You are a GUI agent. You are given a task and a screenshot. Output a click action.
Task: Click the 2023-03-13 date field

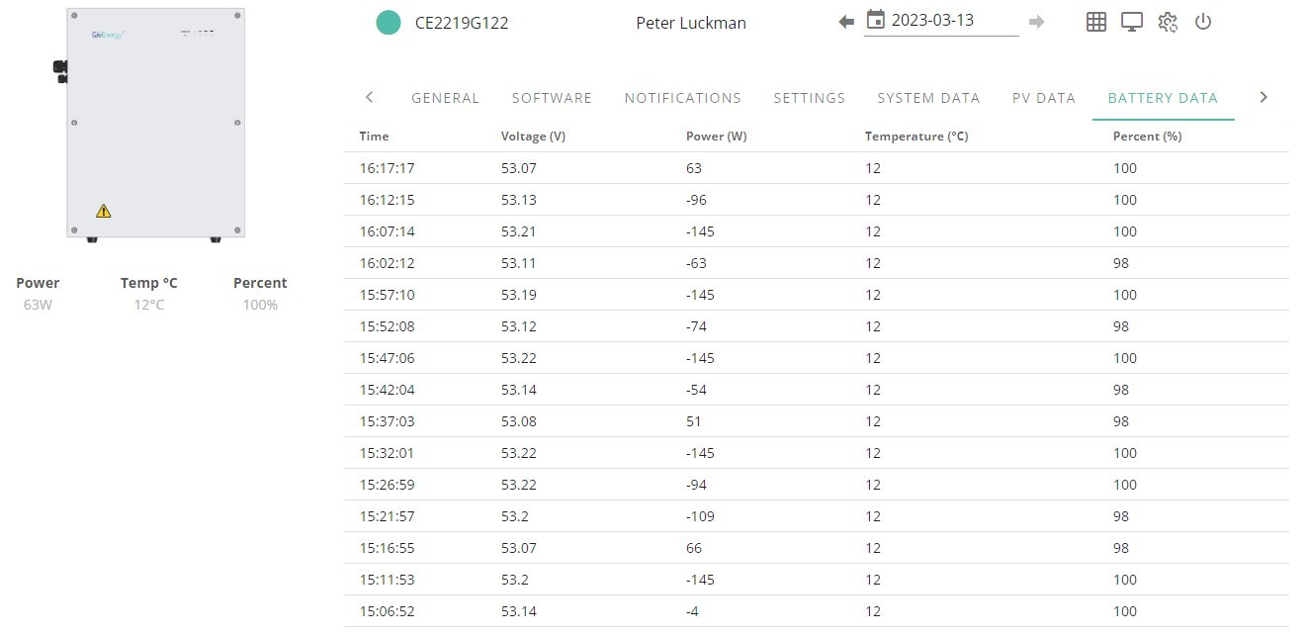tap(942, 21)
